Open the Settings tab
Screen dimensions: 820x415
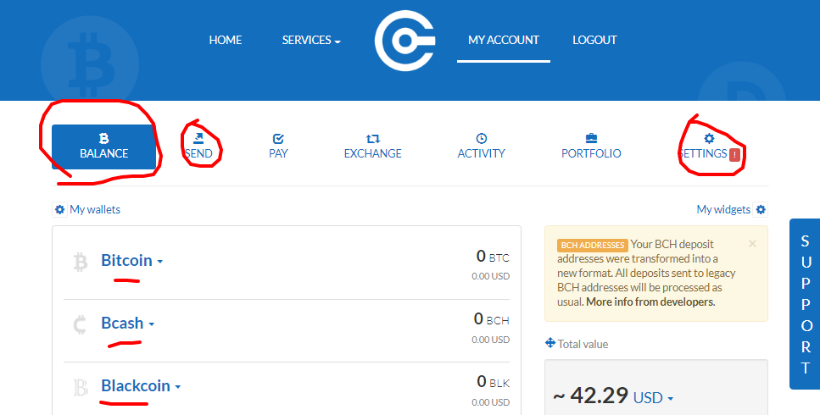[x=709, y=147]
